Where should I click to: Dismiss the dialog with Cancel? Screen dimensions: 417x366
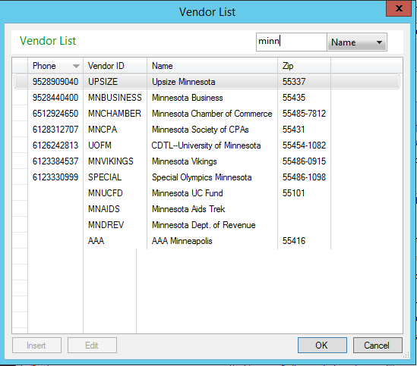pyautogui.click(x=378, y=345)
